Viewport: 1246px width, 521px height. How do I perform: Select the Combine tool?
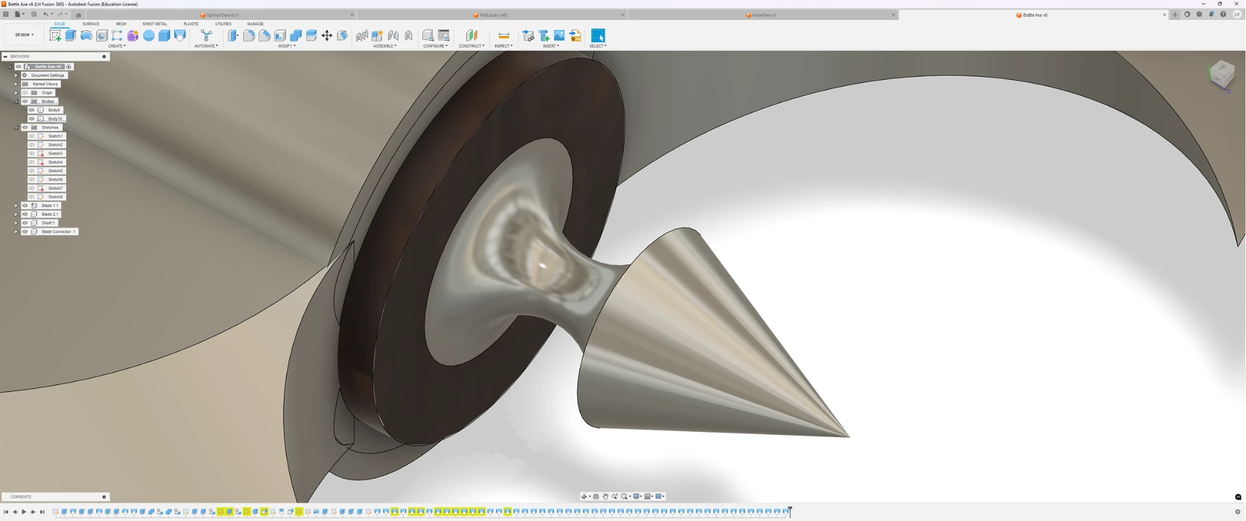[296, 36]
